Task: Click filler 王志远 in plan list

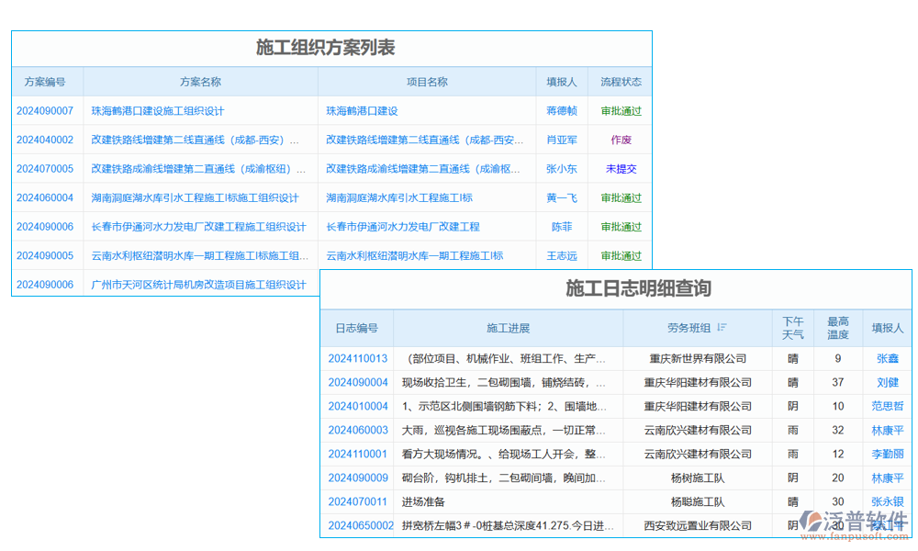Action: (562, 255)
